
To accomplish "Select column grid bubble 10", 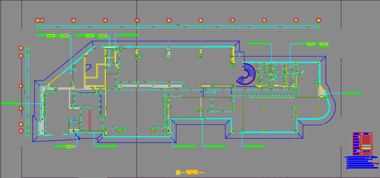I will point(318,20).
